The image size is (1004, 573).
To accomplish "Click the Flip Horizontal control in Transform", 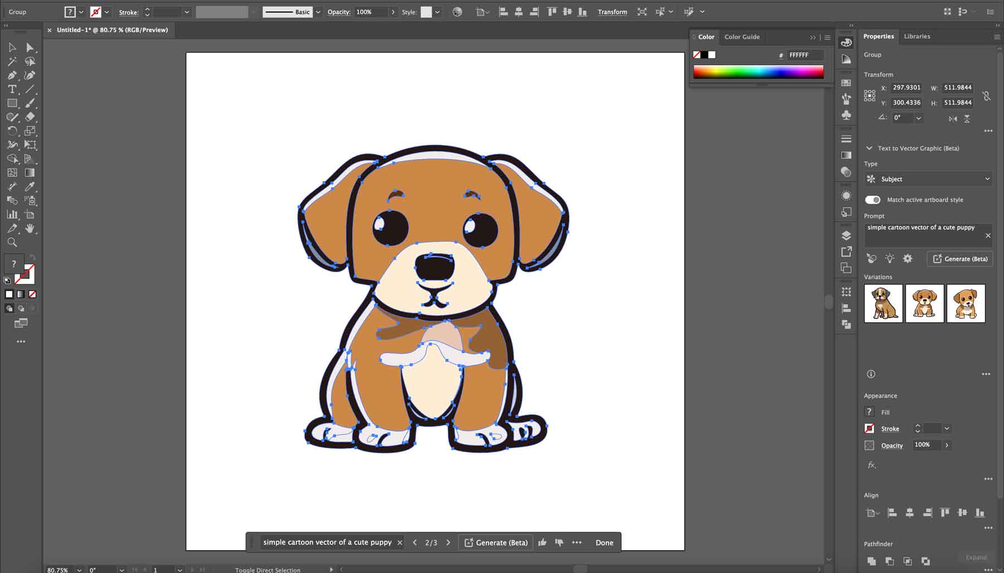I will (953, 118).
